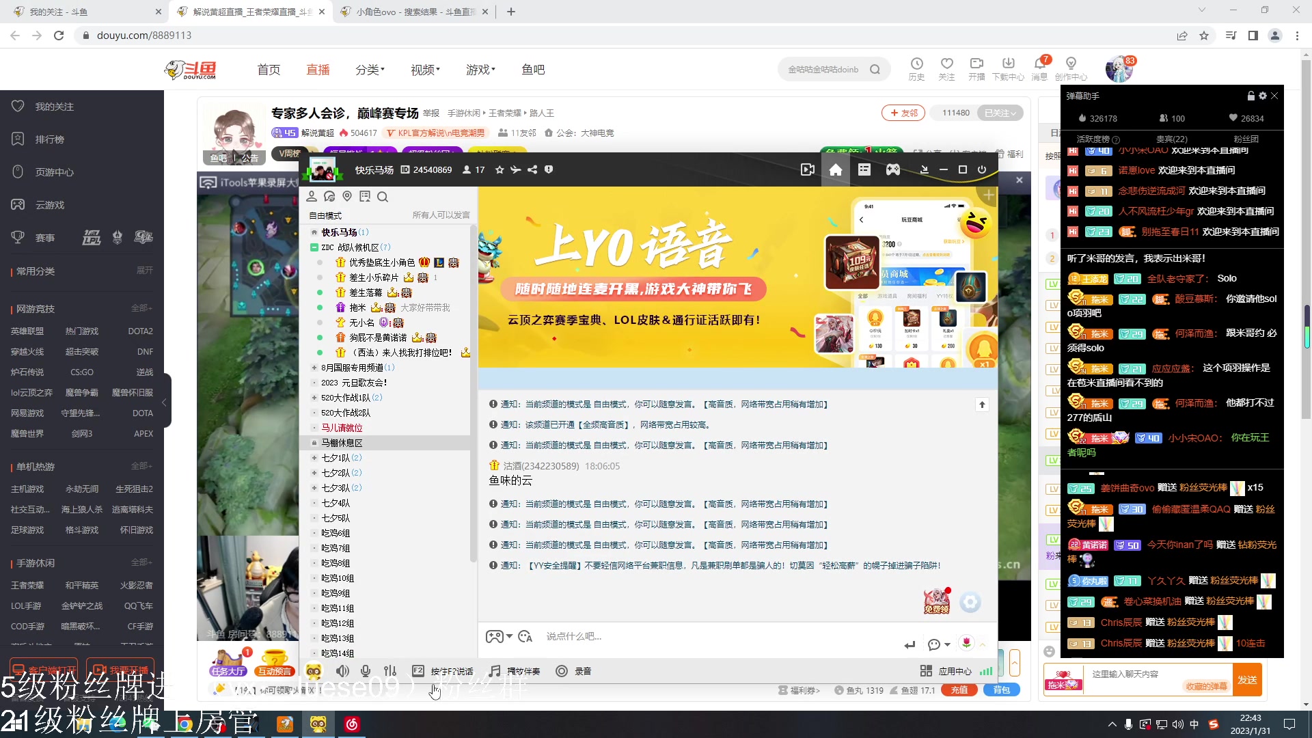Report channel with the exclamation badge icon
1312x738 pixels.
(548, 169)
